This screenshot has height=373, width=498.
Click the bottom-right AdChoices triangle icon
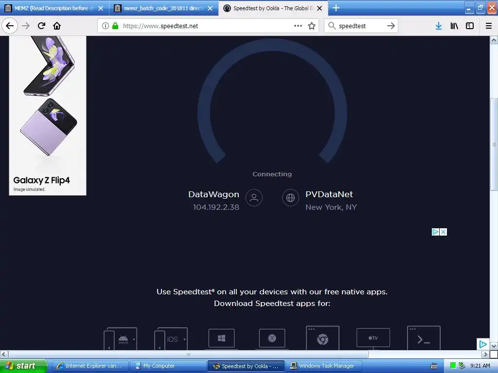tap(483, 344)
